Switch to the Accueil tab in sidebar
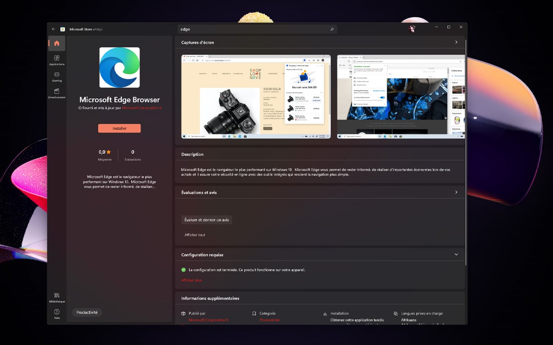 coord(56,43)
